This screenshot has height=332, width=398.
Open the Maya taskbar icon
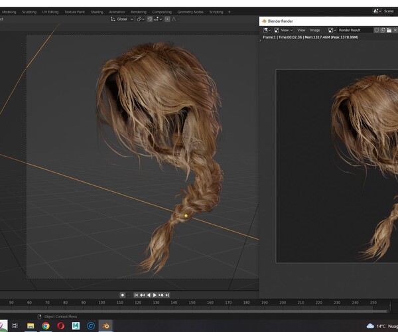[76, 325]
